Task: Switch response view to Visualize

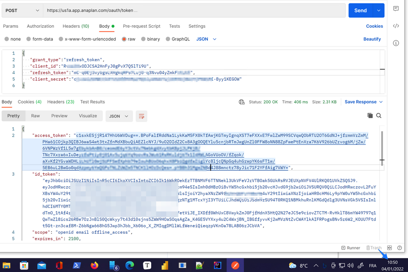Action: pyautogui.click(x=88, y=116)
